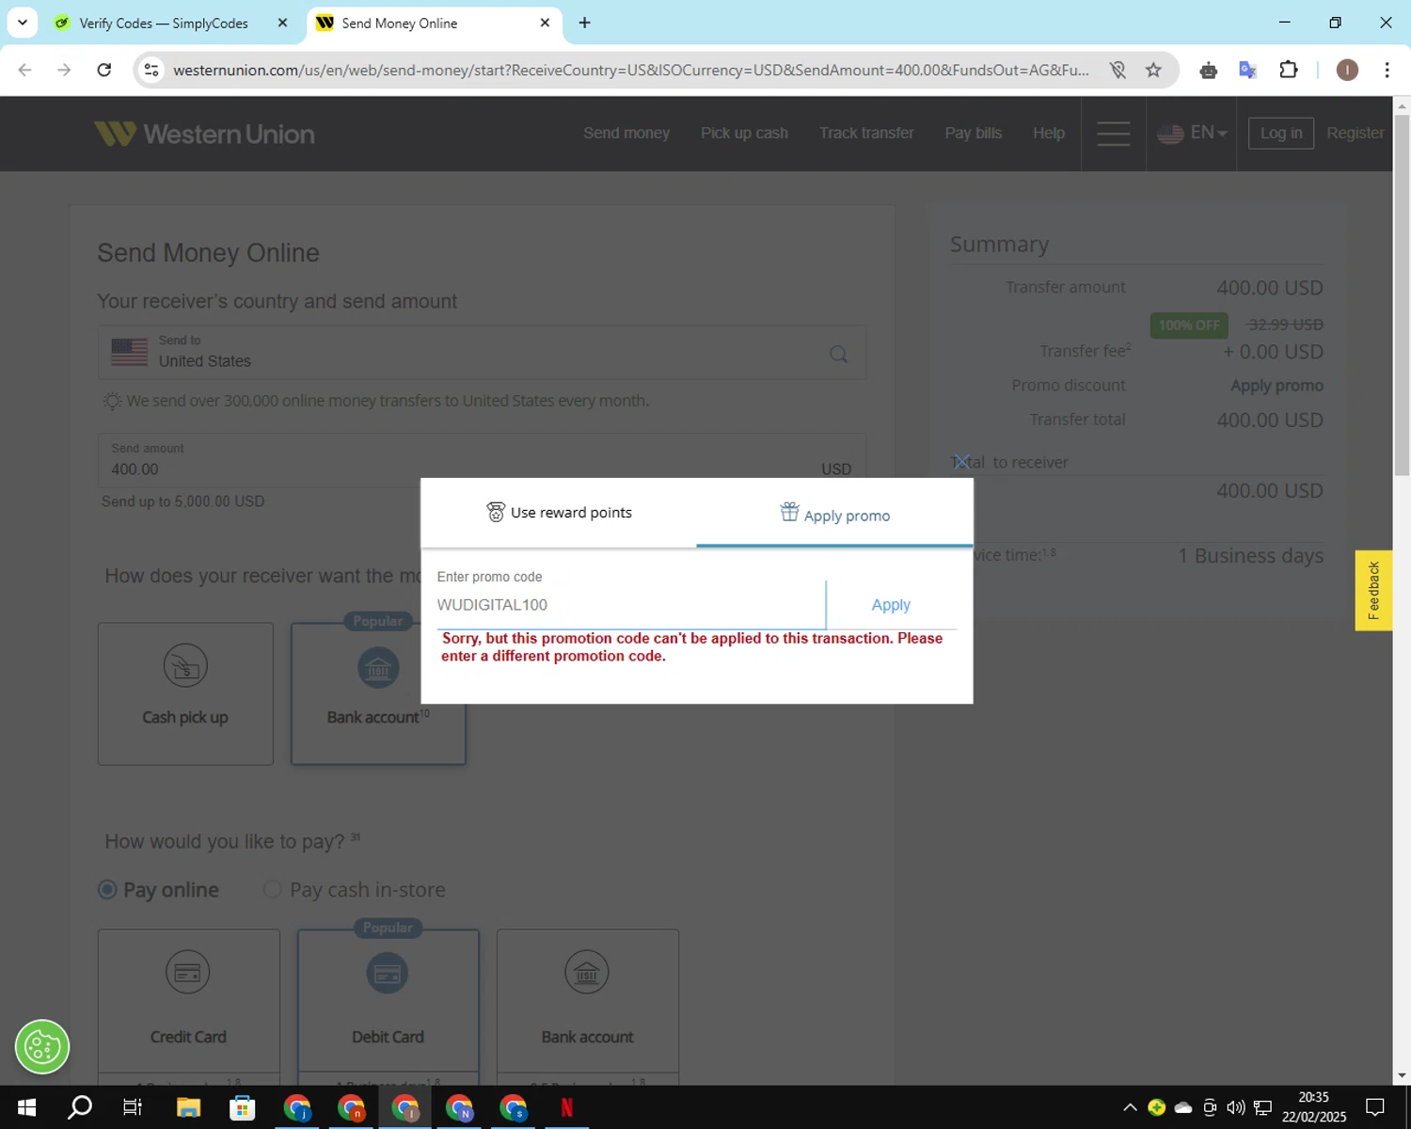Open Pick up cash nav item

[744, 134]
